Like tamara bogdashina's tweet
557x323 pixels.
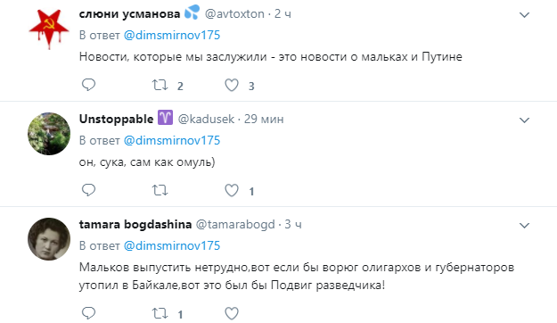[x=232, y=314]
